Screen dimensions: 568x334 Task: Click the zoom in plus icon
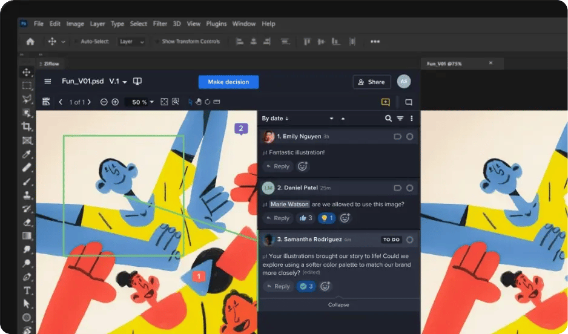(115, 102)
